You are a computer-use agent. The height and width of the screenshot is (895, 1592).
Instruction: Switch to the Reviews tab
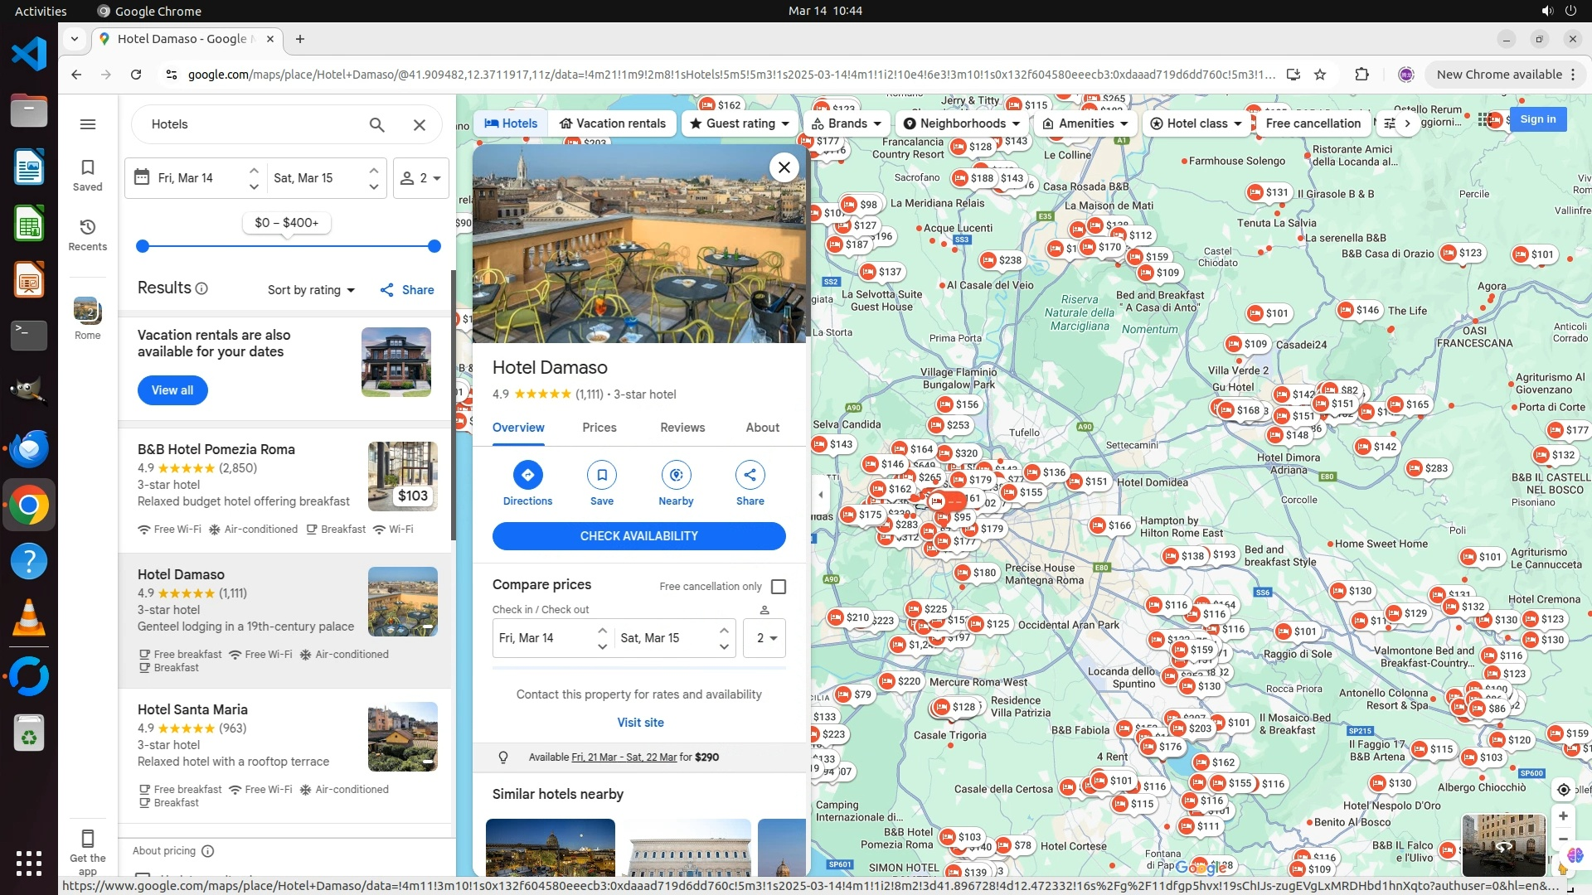click(682, 428)
